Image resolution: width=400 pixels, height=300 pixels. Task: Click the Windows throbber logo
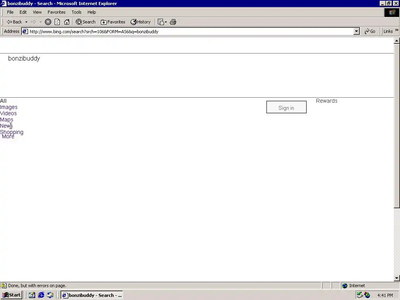[x=391, y=12]
